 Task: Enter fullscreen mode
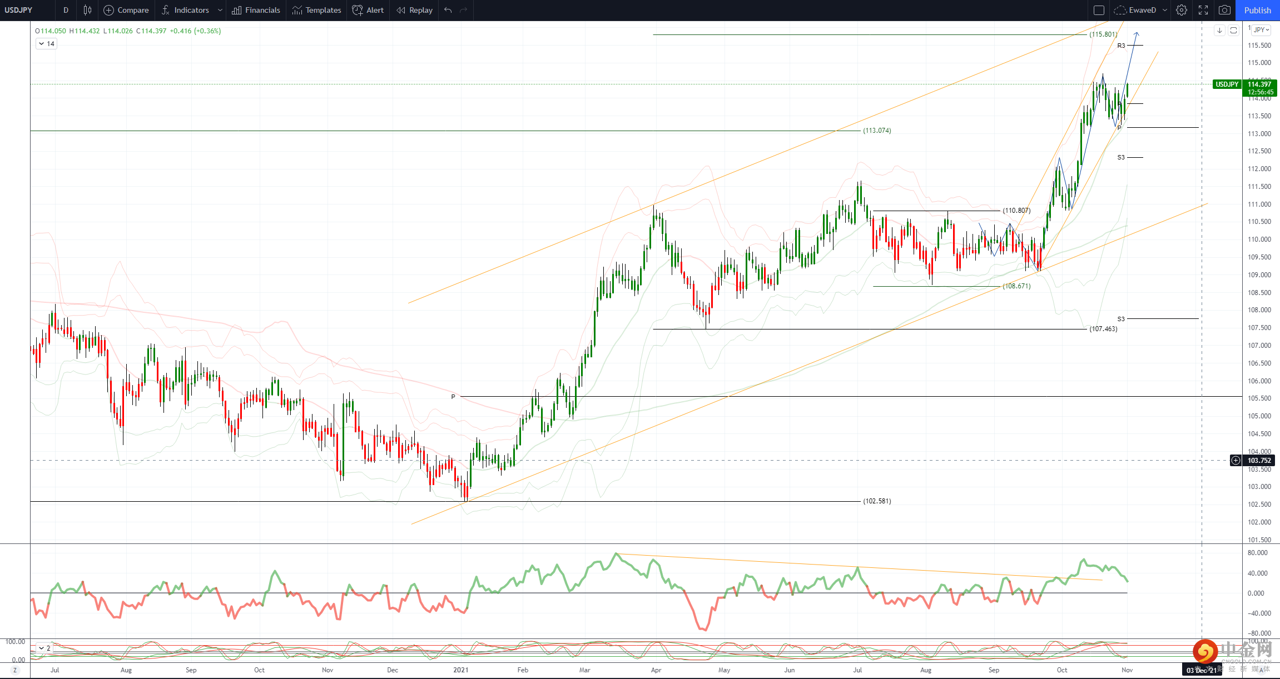click(1203, 10)
